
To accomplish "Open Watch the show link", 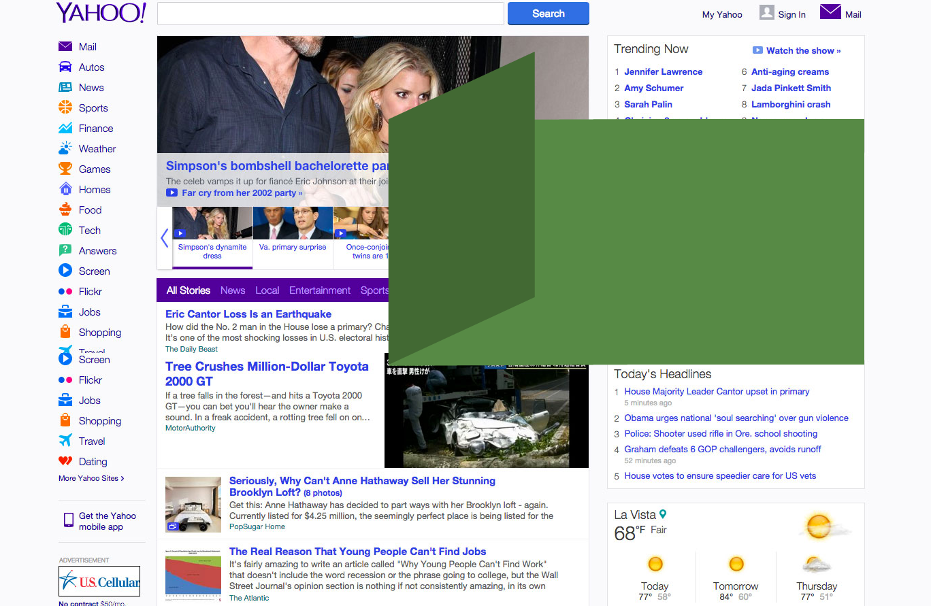I will [804, 50].
